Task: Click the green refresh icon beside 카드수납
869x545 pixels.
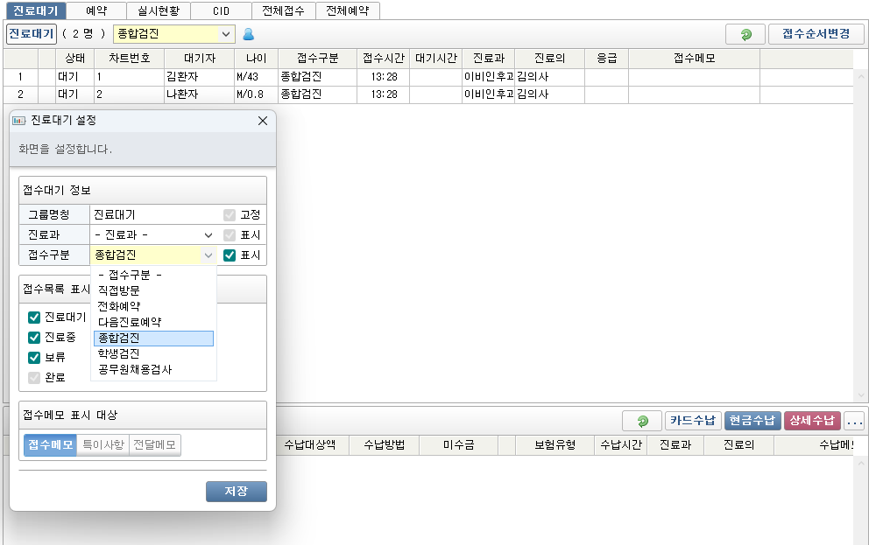Action: coord(642,421)
